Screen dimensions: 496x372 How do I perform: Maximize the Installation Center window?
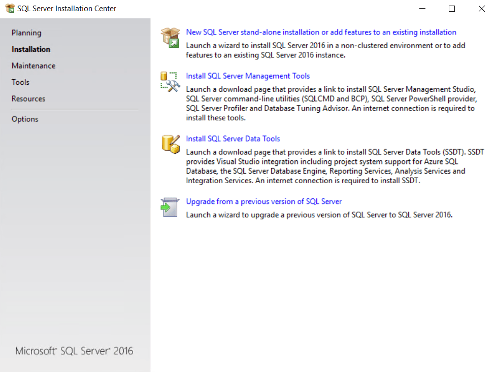click(452, 9)
